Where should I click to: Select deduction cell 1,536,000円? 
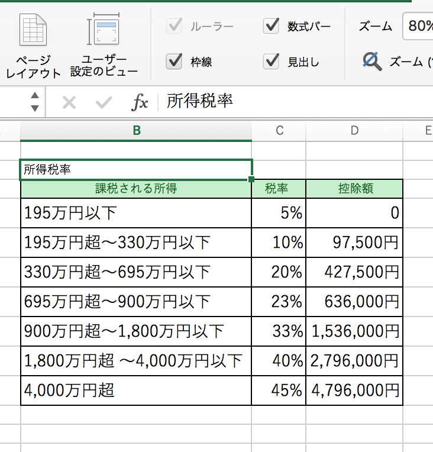354,331
